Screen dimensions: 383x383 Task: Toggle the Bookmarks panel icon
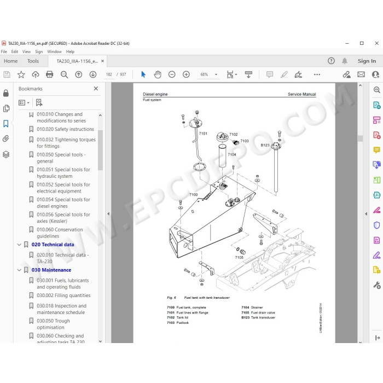[x=6, y=124]
